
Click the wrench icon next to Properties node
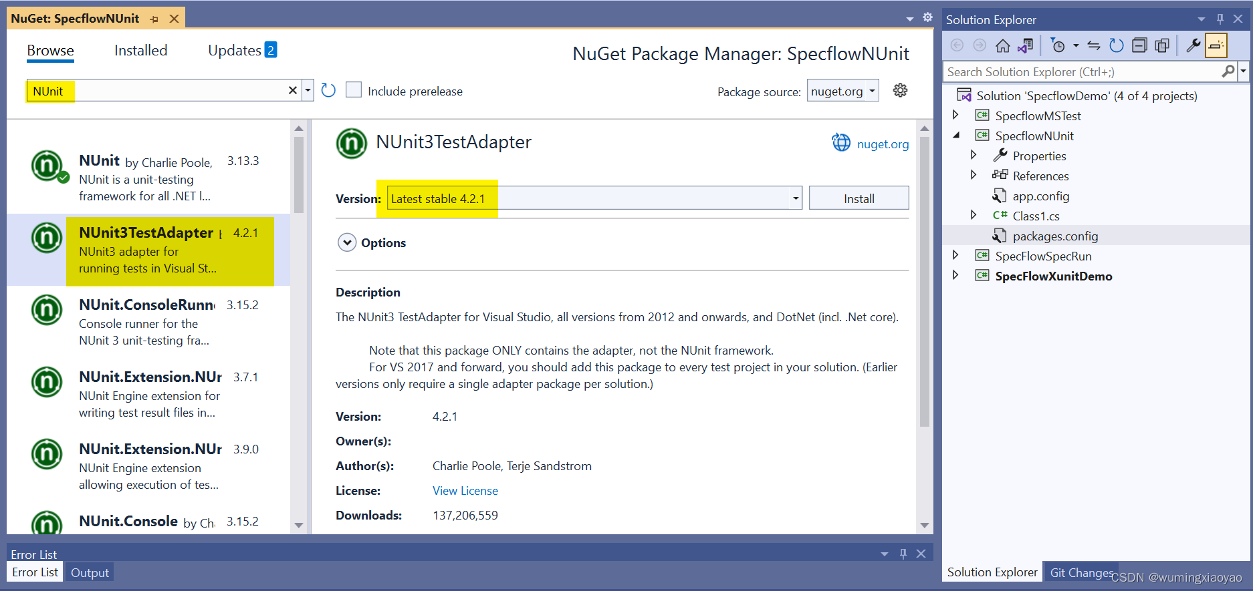[x=1000, y=155]
